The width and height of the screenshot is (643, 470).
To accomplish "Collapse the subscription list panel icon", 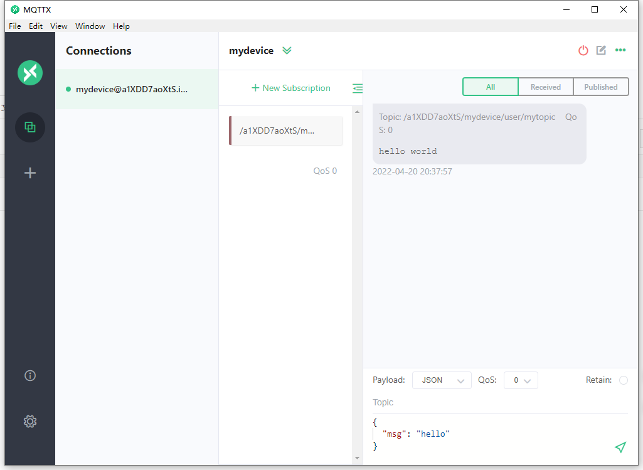I will click(358, 88).
